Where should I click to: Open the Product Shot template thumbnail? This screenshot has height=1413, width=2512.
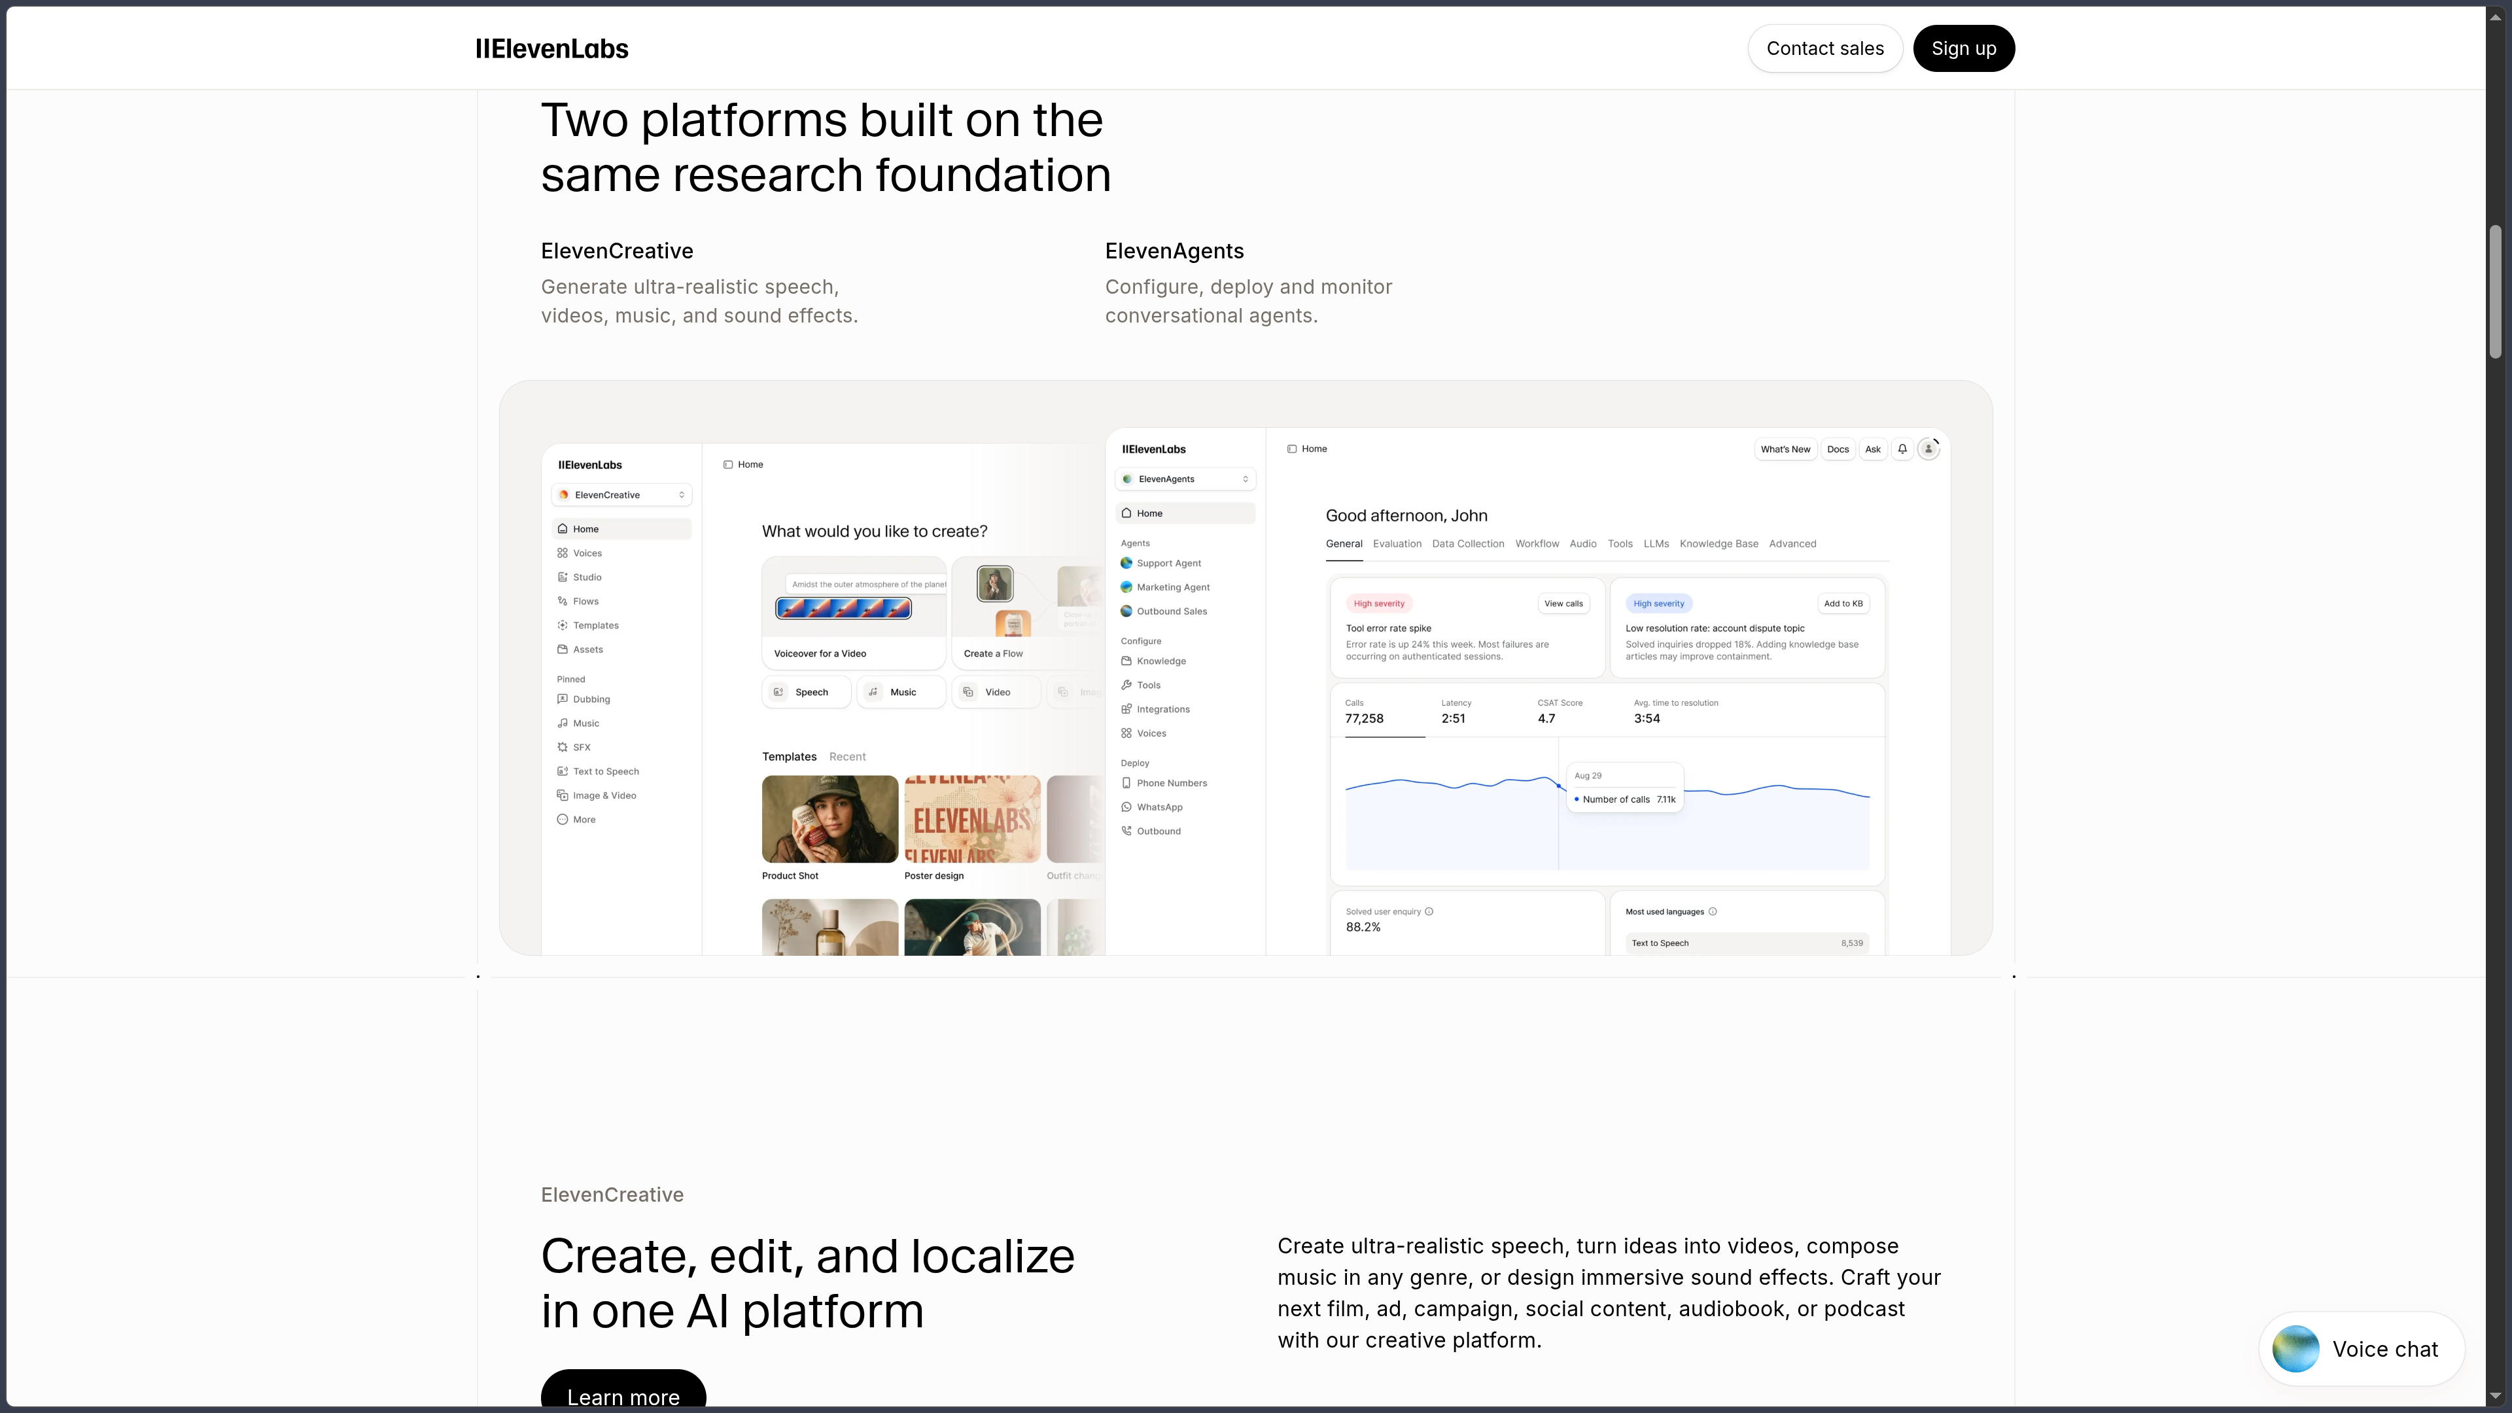pos(830,819)
